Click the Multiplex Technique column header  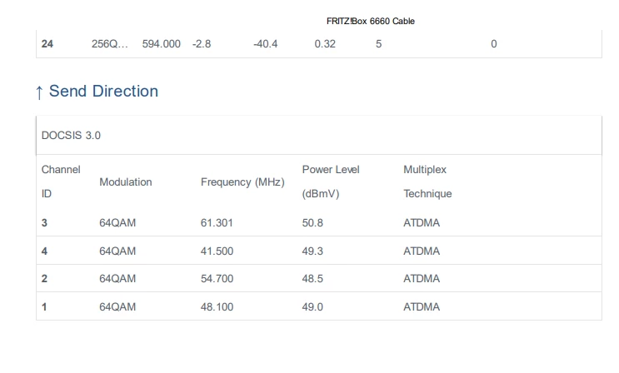(427, 182)
